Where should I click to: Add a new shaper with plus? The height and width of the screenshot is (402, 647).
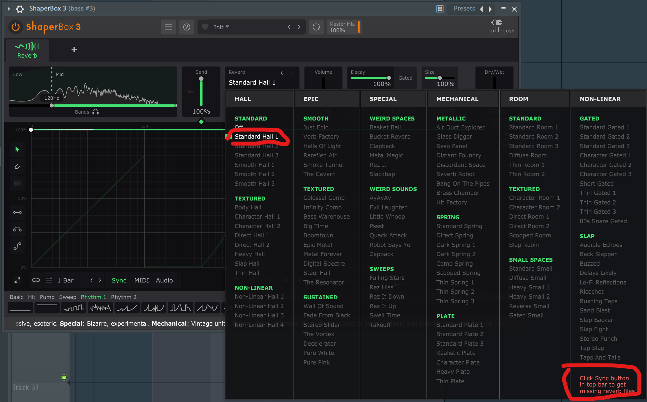pos(74,49)
